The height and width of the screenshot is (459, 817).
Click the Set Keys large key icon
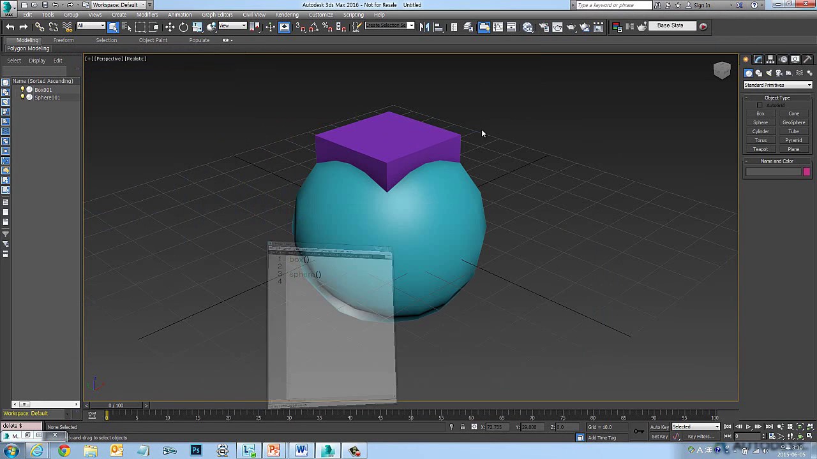tap(638, 431)
